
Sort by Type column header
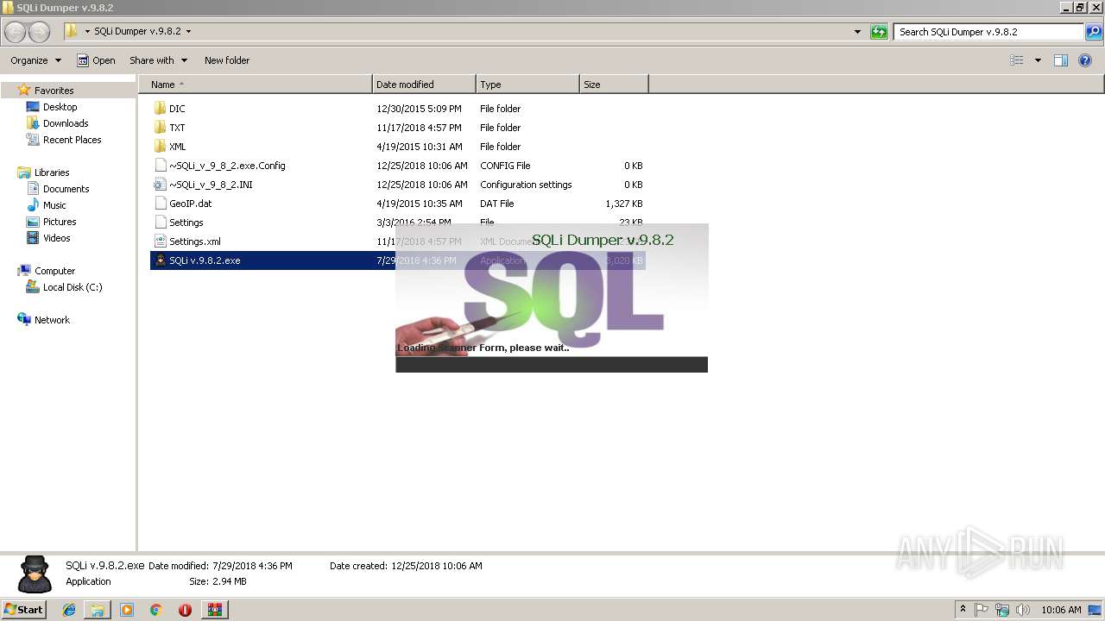point(527,85)
